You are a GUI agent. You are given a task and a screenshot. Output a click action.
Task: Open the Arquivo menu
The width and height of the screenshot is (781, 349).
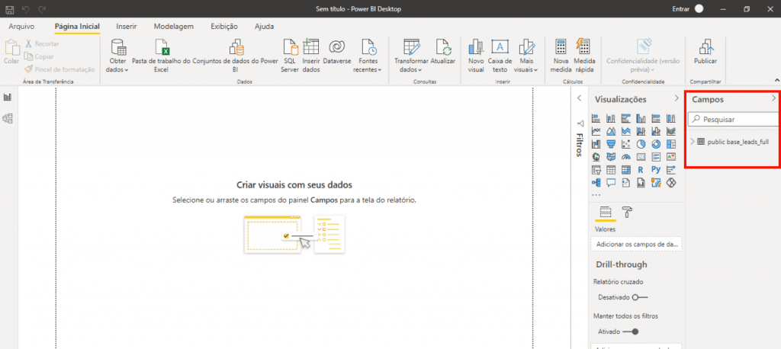21,26
